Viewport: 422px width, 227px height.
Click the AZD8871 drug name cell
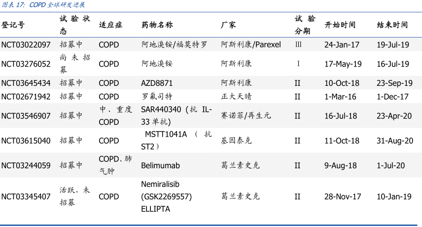157,83
